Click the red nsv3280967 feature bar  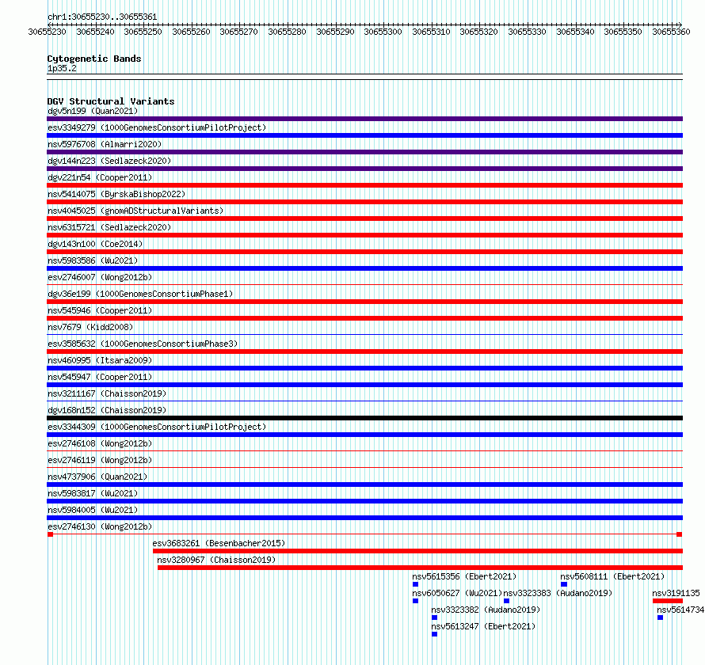pyautogui.click(x=421, y=568)
